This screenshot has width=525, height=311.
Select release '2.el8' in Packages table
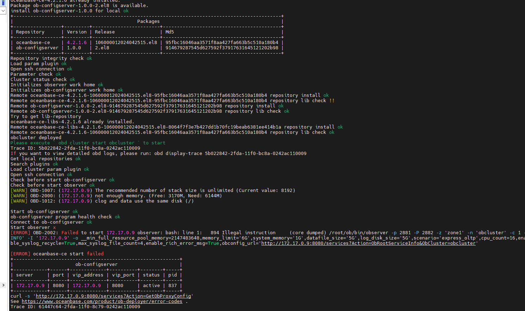click(x=102, y=48)
